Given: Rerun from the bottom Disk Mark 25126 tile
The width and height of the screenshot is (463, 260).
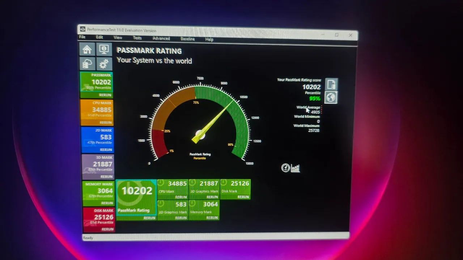Looking at the screenshot, I should click(243, 197).
